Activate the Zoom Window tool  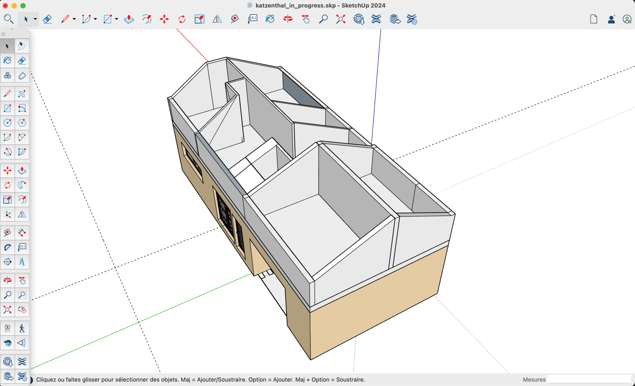pos(22,295)
